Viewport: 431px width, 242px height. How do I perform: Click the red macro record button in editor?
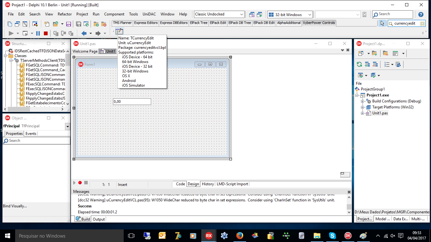click(x=80, y=183)
